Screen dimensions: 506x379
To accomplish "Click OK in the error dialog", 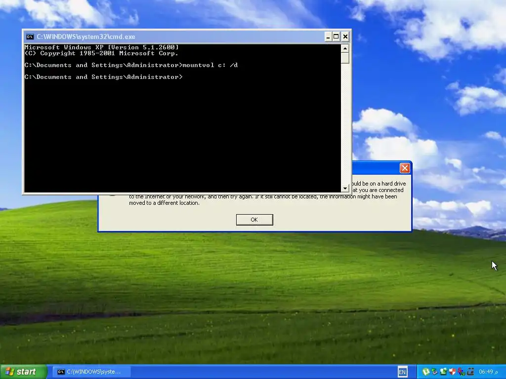I will (254, 220).
